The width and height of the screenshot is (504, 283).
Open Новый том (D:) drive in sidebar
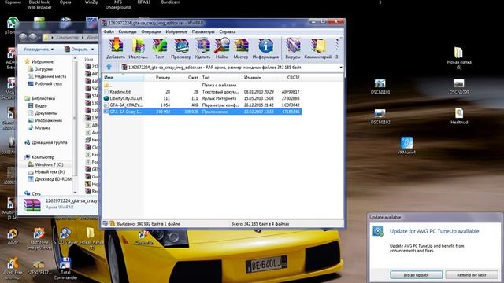coord(46,172)
